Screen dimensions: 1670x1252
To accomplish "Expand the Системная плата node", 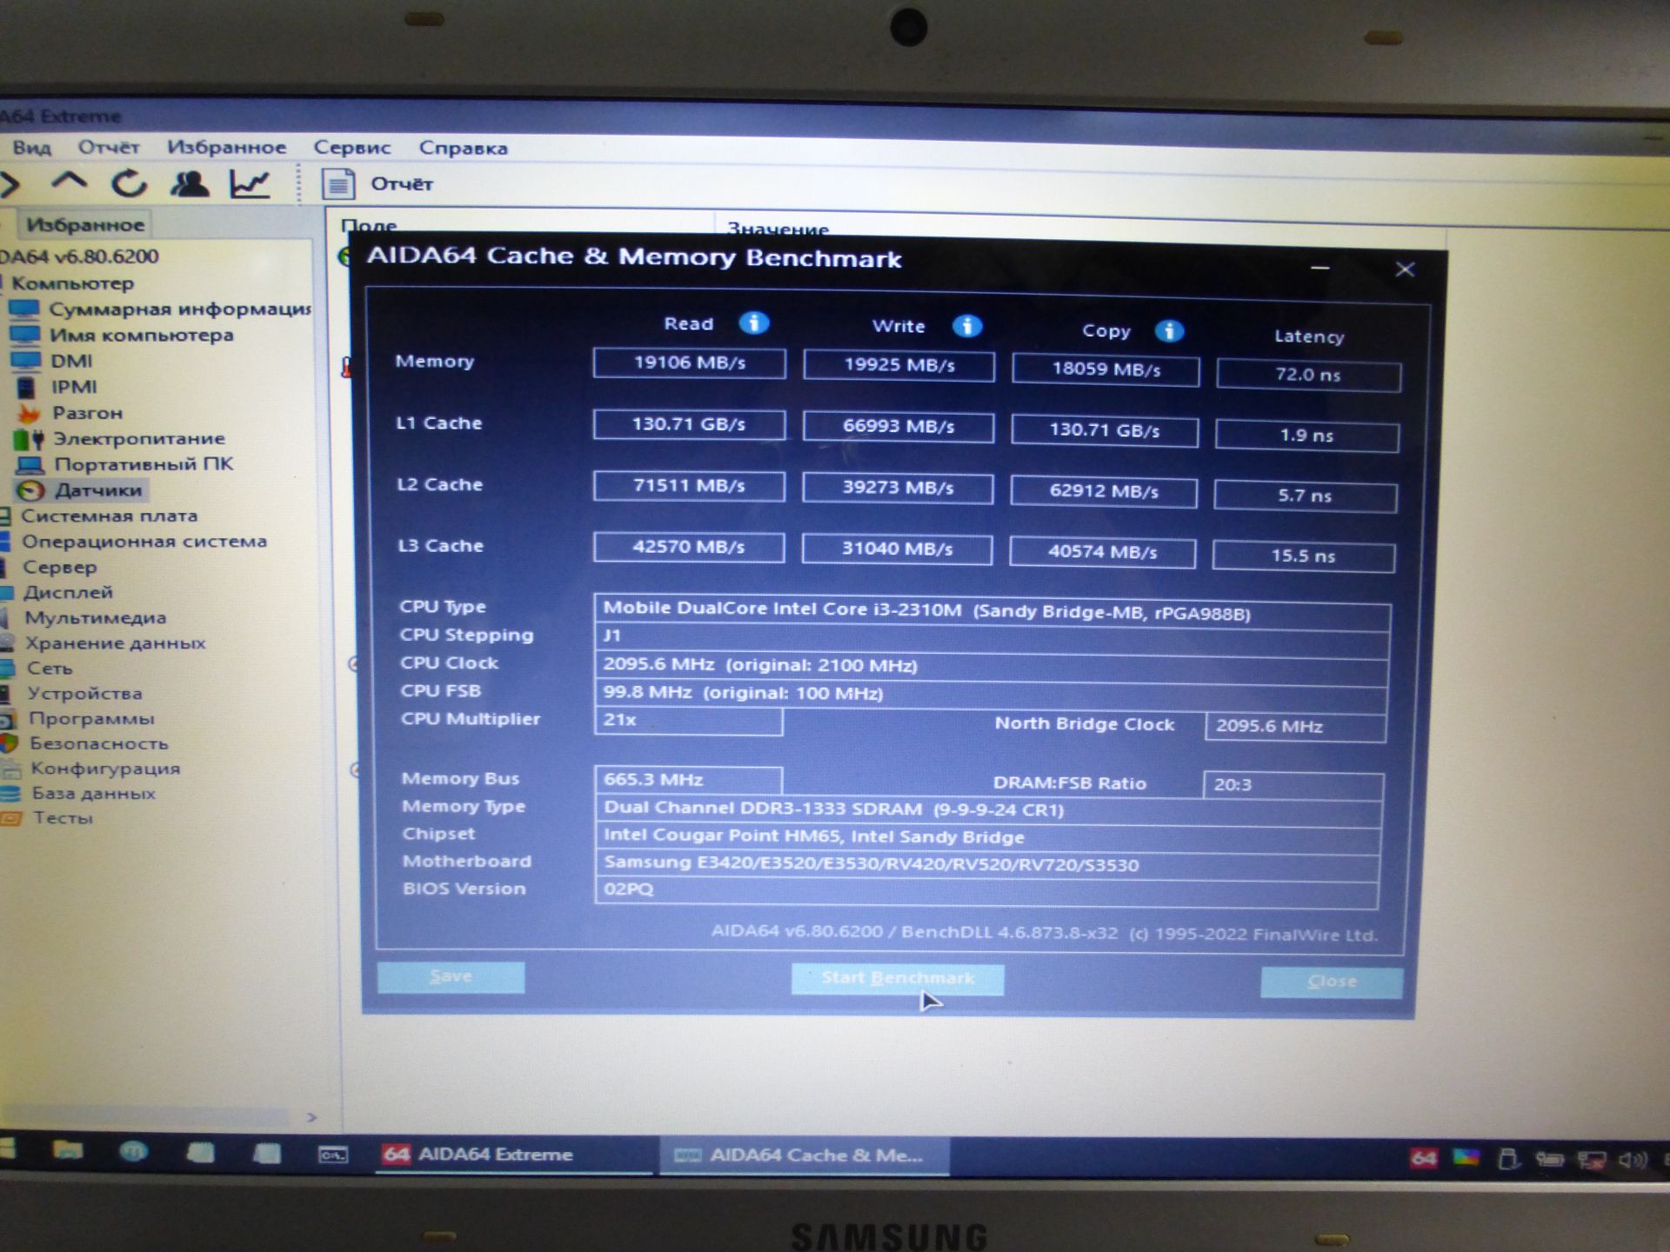I will 109,516.
